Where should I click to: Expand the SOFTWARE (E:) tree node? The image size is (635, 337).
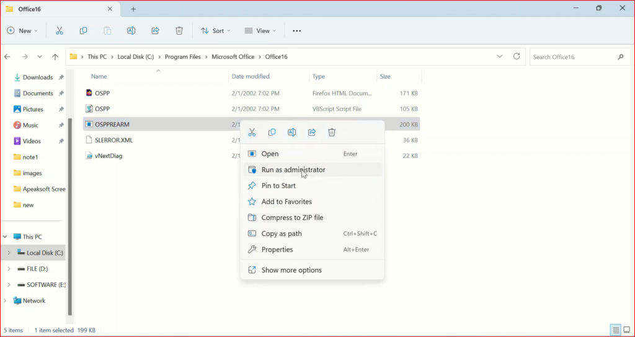(x=9, y=285)
